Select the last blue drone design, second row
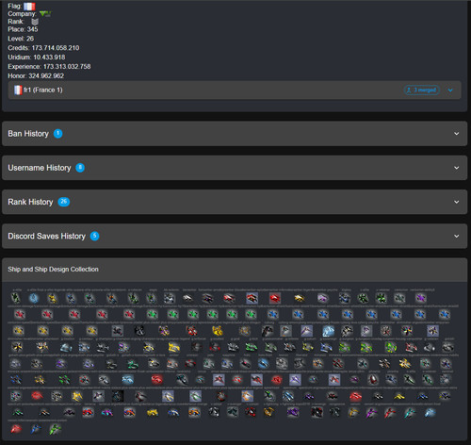Image resolution: width=471 pixels, height=445 pixels. (445, 314)
